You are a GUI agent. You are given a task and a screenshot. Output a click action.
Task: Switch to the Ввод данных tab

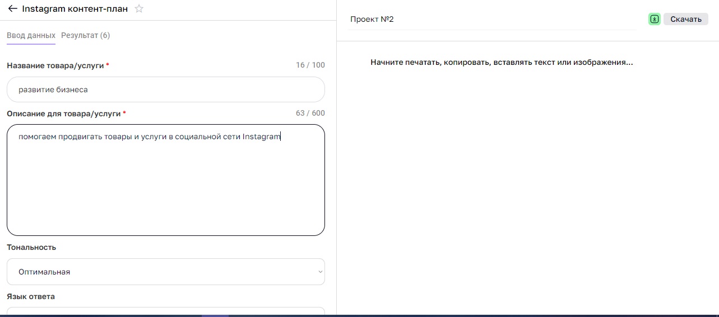(31, 35)
